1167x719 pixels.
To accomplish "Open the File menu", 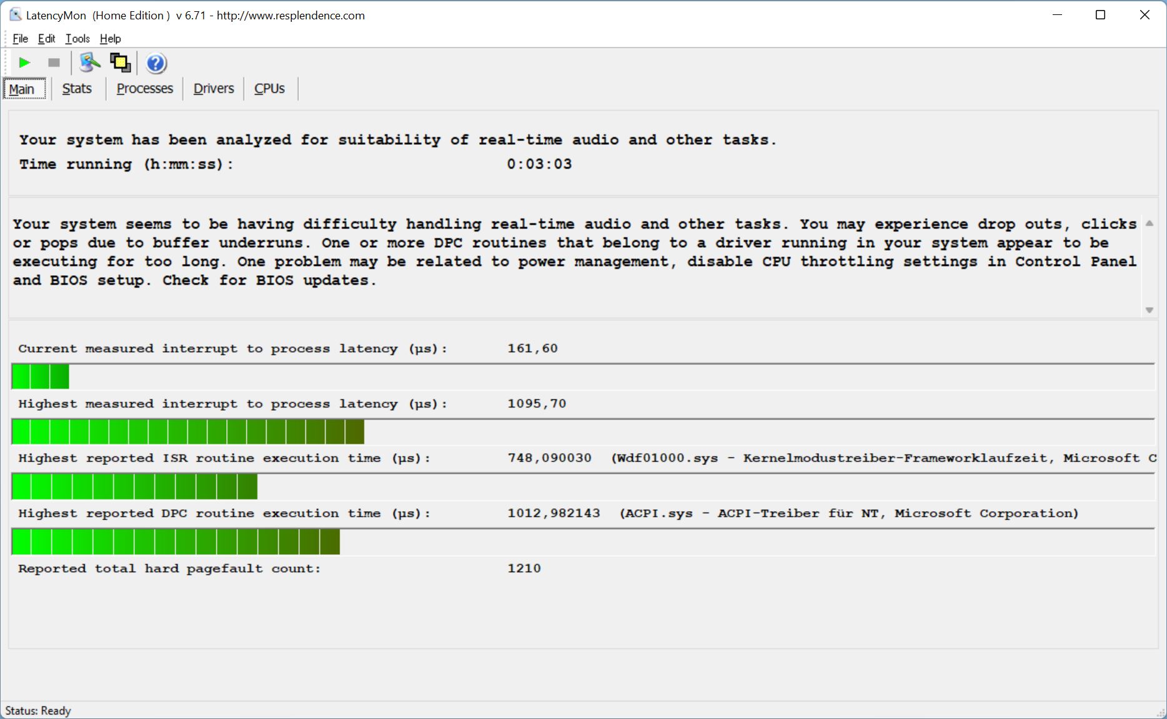I will pyautogui.click(x=20, y=39).
